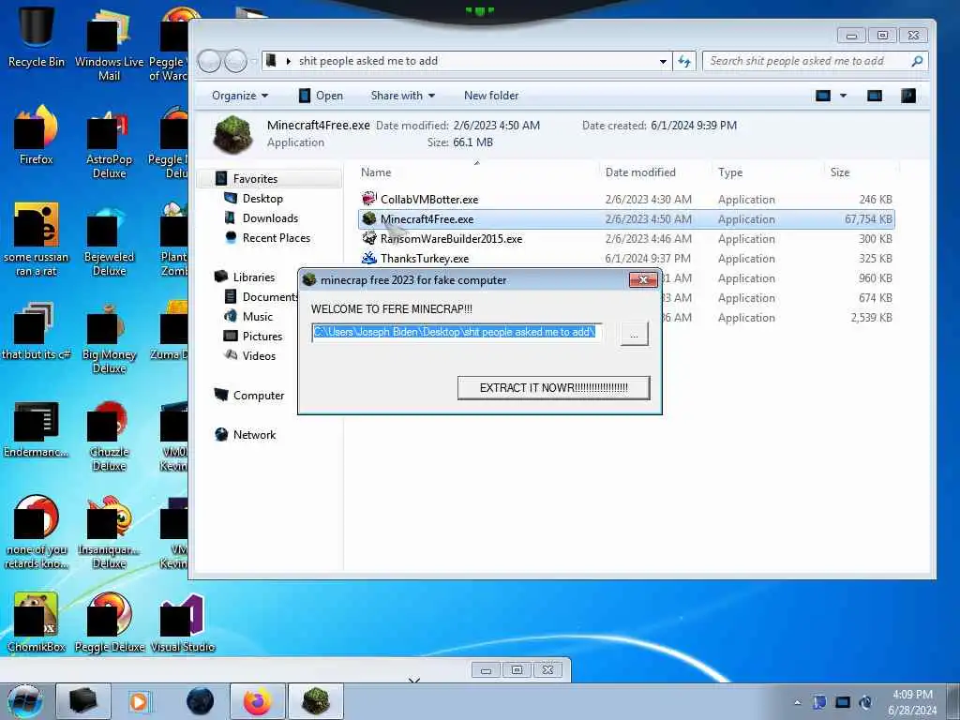Screen dimensions: 960x720
Task: Select RansomWareBuilder2015.exe file
Action: click(x=627, y=239)
